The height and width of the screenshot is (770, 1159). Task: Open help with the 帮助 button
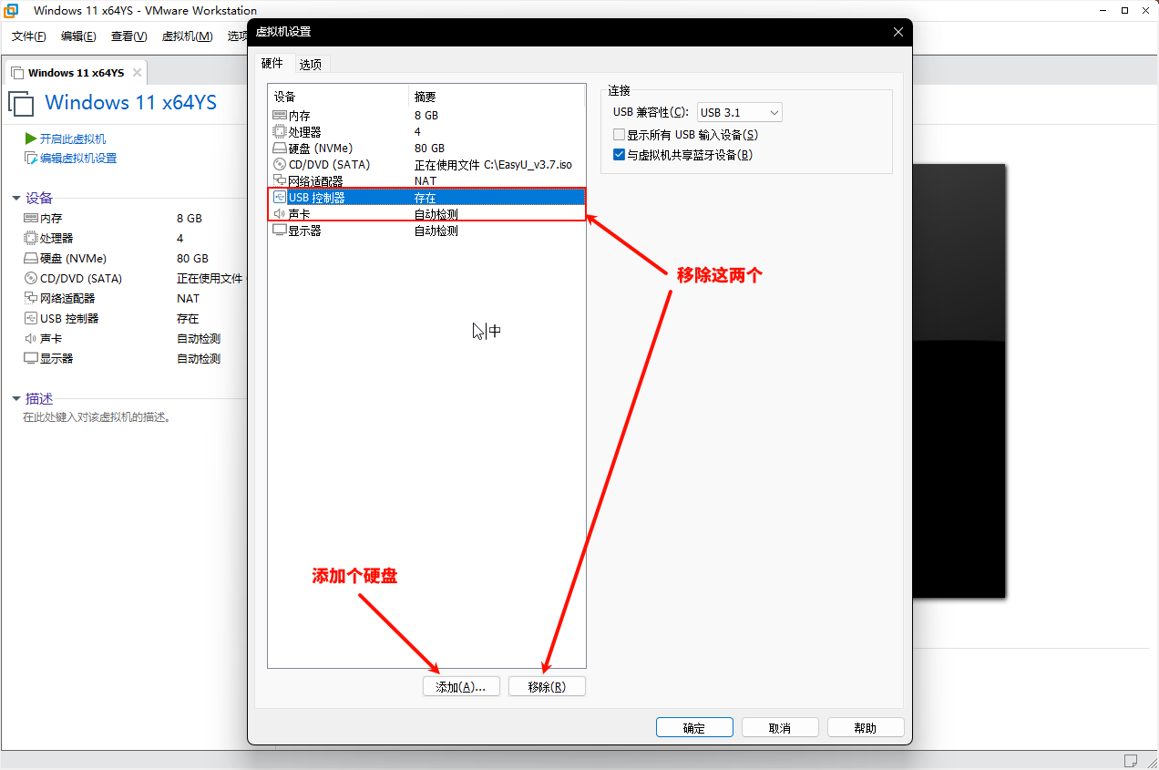pos(866,728)
